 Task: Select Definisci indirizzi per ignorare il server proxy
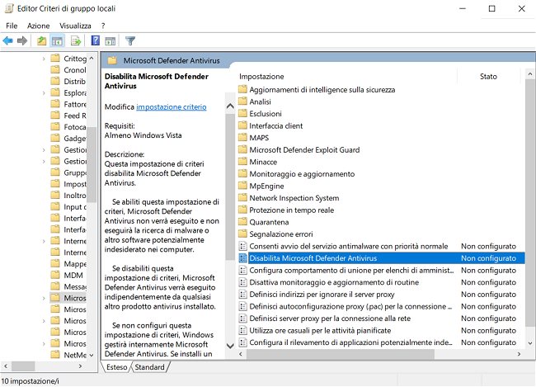381,295
